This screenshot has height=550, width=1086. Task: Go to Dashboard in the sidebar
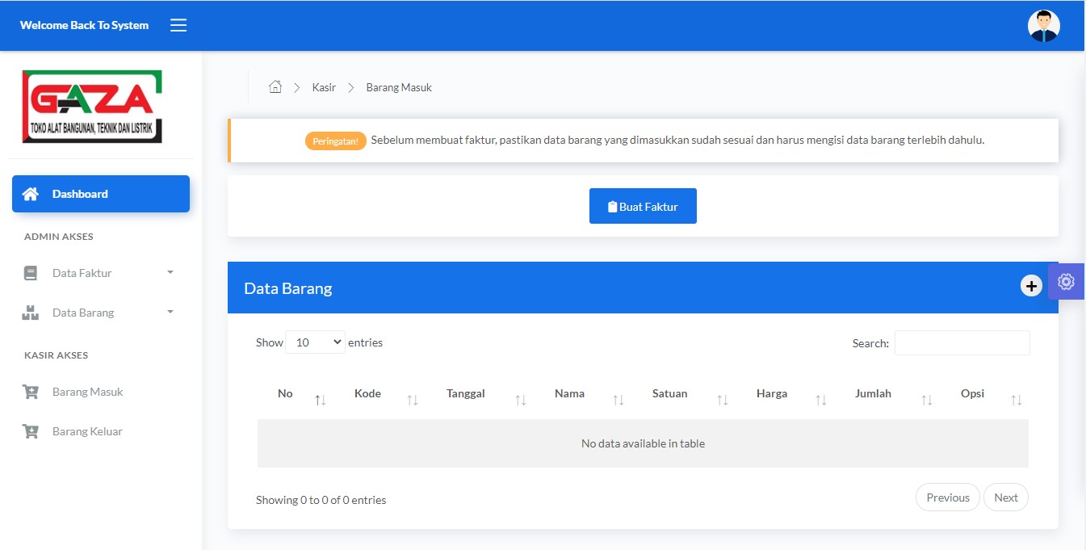click(100, 194)
